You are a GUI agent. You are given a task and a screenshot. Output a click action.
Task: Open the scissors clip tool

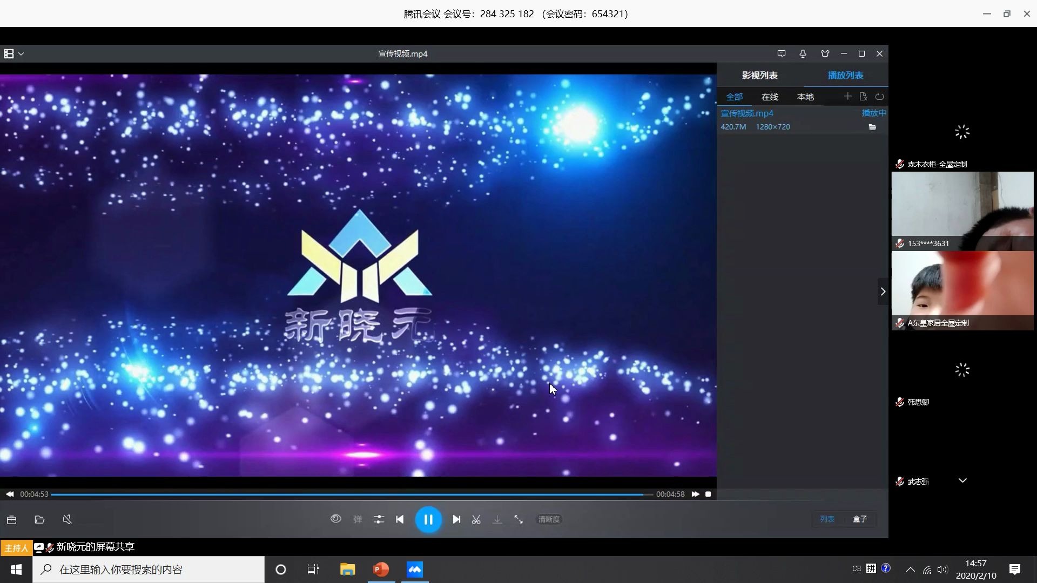click(x=476, y=519)
